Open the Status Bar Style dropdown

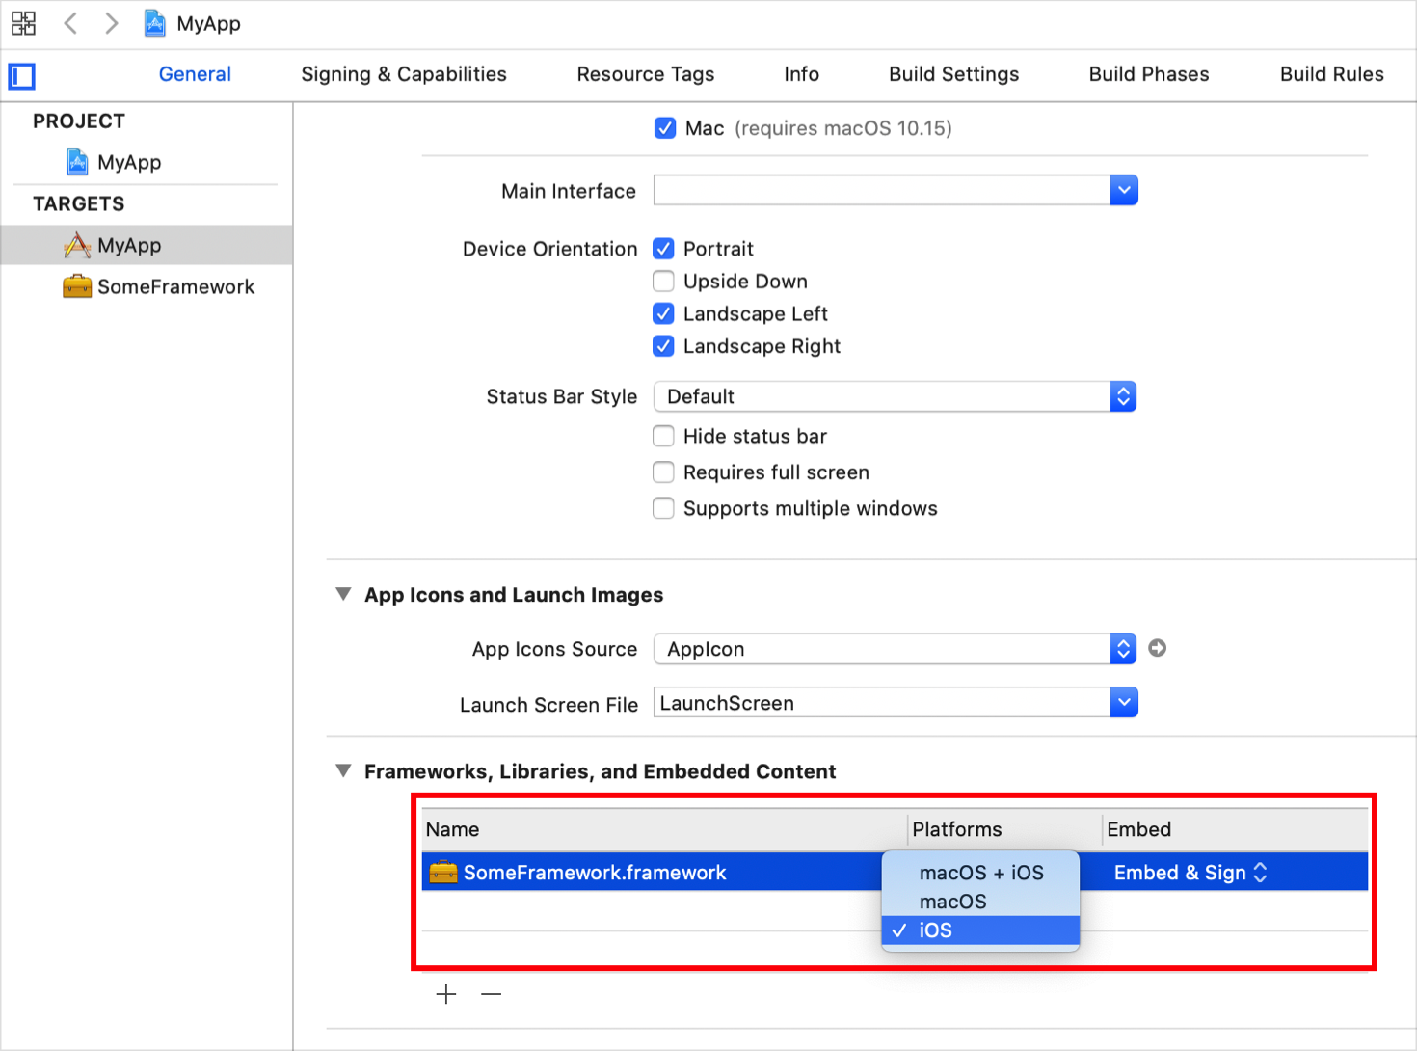[x=895, y=396]
